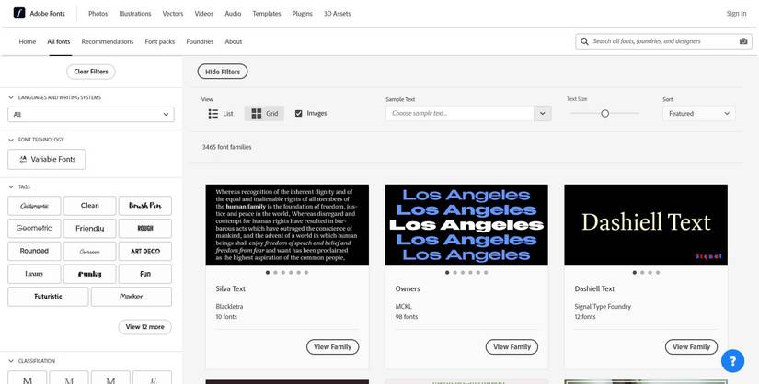Screen dimensions: 759x384
Task: Open the Home tab
Action: [x=27, y=41]
